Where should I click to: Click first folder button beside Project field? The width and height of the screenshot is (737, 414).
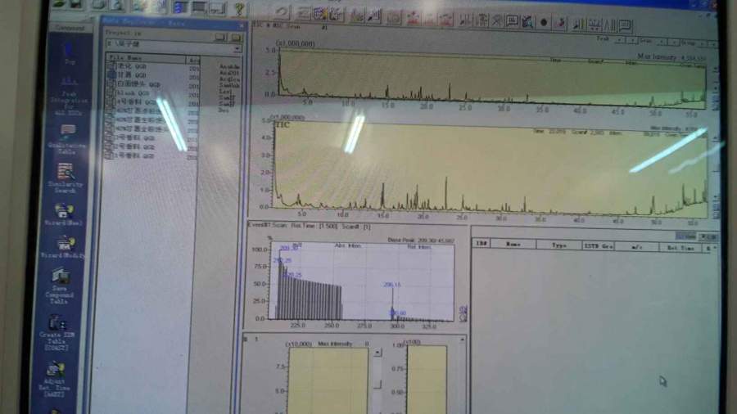coord(219,36)
